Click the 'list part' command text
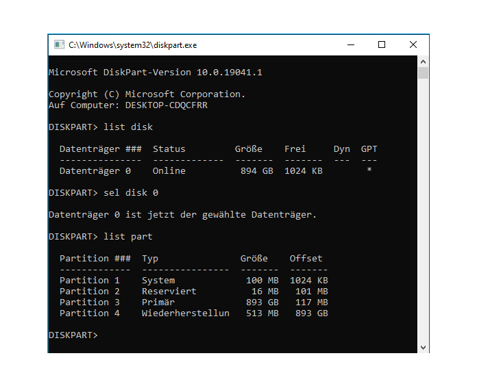Viewport: 477px width, 386px height. click(x=128, y=237)
